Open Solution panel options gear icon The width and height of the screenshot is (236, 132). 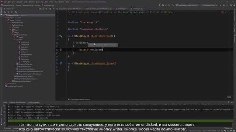coord(50,9)
